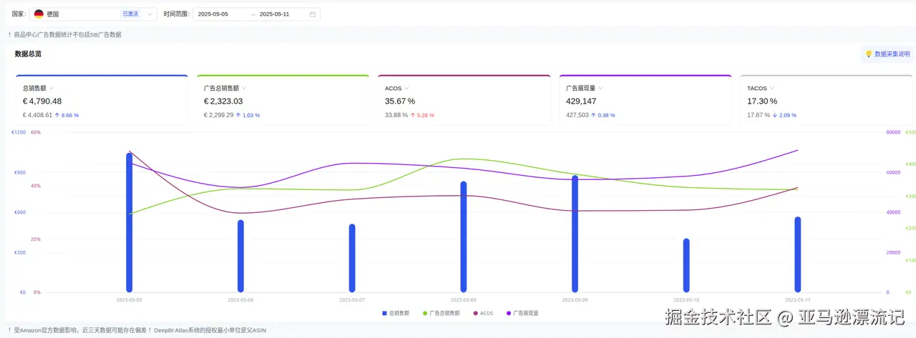The height and width of the screenshot is (338, 916).
Task: Click the lightbulb icon for 数据采集说明
Action: pyautogui.click(x=869, y=54)
